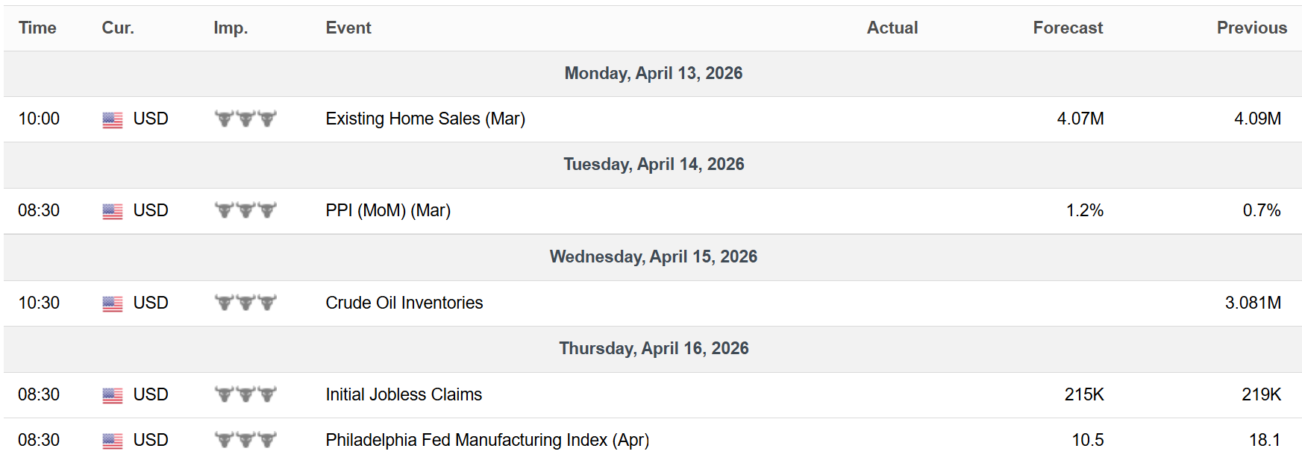Click bull importance icons for Initial Jobless Claims
The width and height of the screenshot is (1302, 466).
point(245,394)
